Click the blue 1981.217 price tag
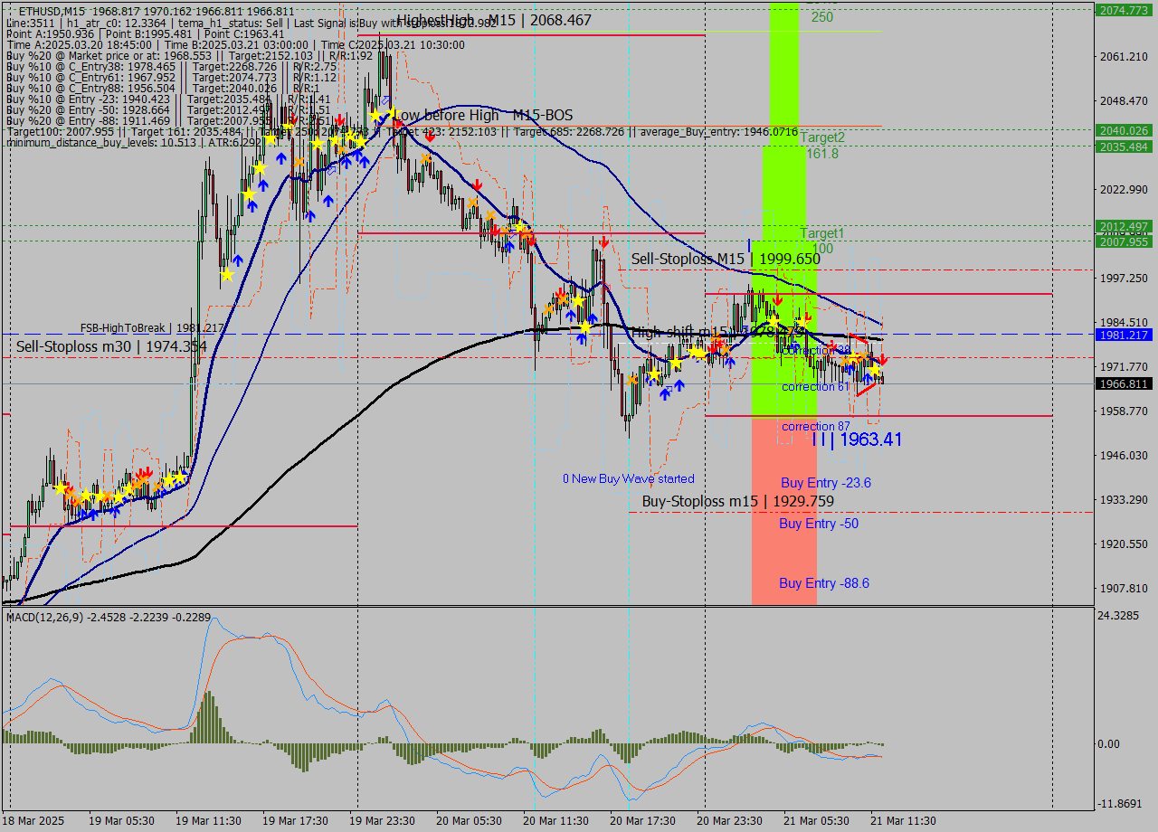Viewport: 1158px width, 832px height. coord(1122,336)
